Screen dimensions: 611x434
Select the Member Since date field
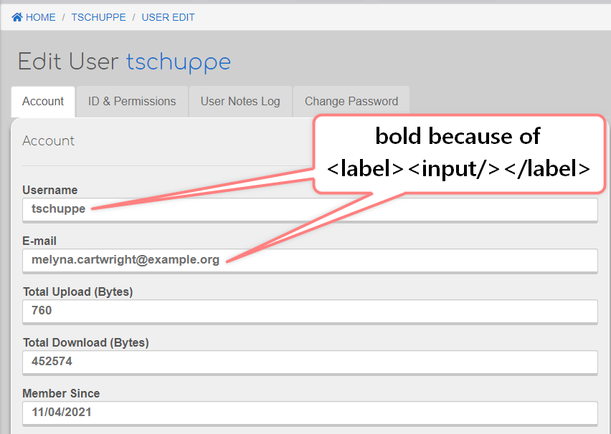(310, 413)
